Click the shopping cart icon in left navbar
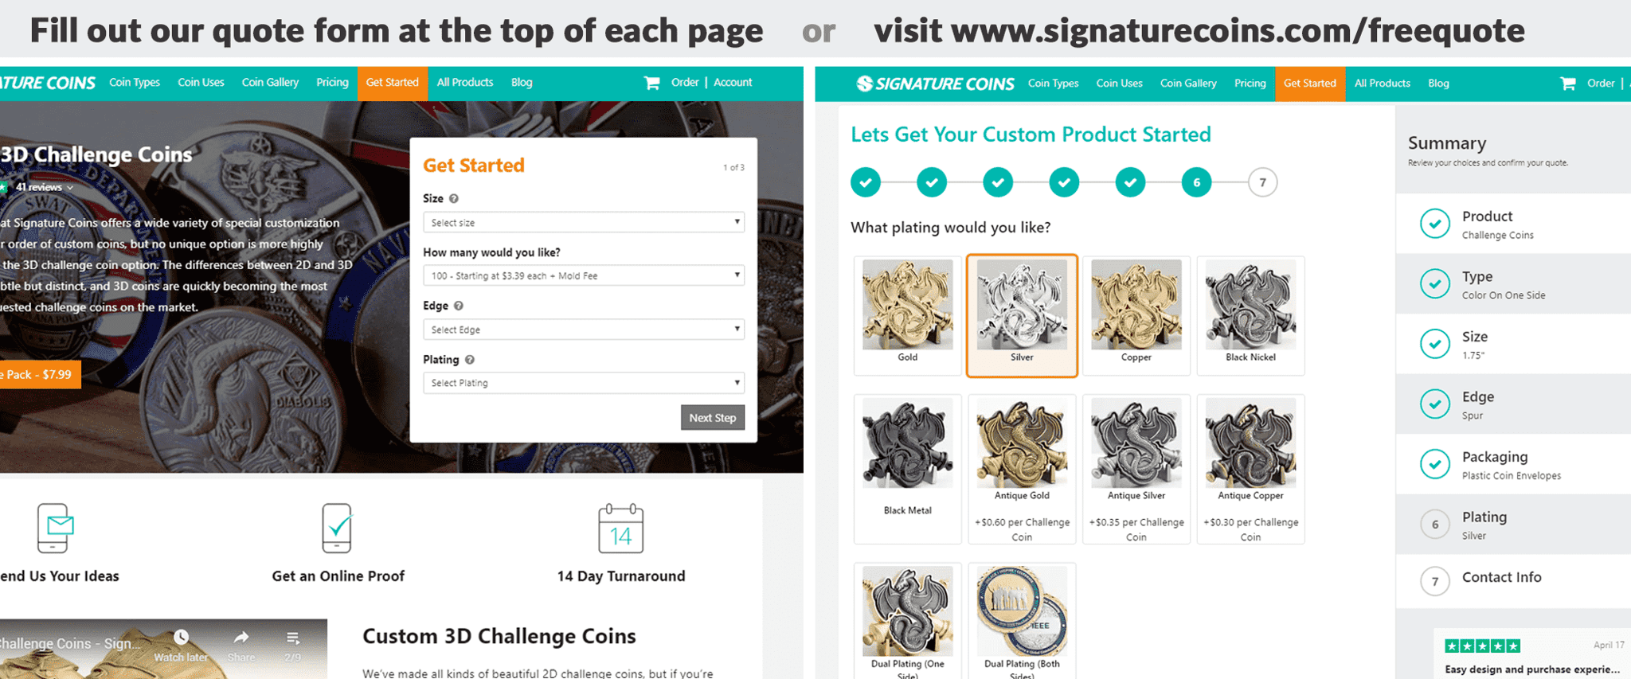 [651, 83]
